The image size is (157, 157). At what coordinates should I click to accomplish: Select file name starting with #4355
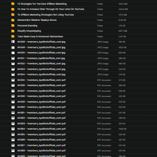pos(42,80)
